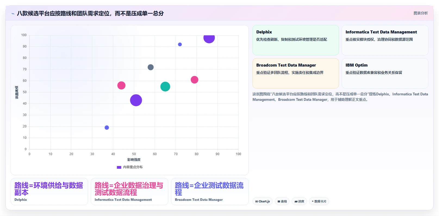Click the 路线=企业数据治理与测试数据流程 heading
The width and height of the screenshot is (439, 216).
[129, 189]
